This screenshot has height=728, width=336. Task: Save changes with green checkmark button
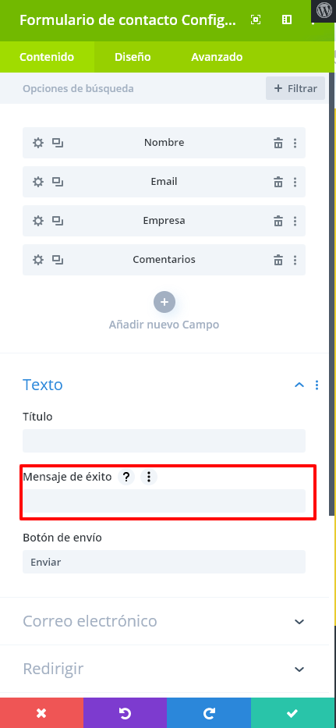click(292, 712)
